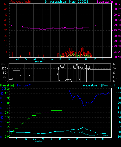This screenshot has width=121, height=147.
Task: Click the red 25 windspeed scale label
Action: coord(6,30)
